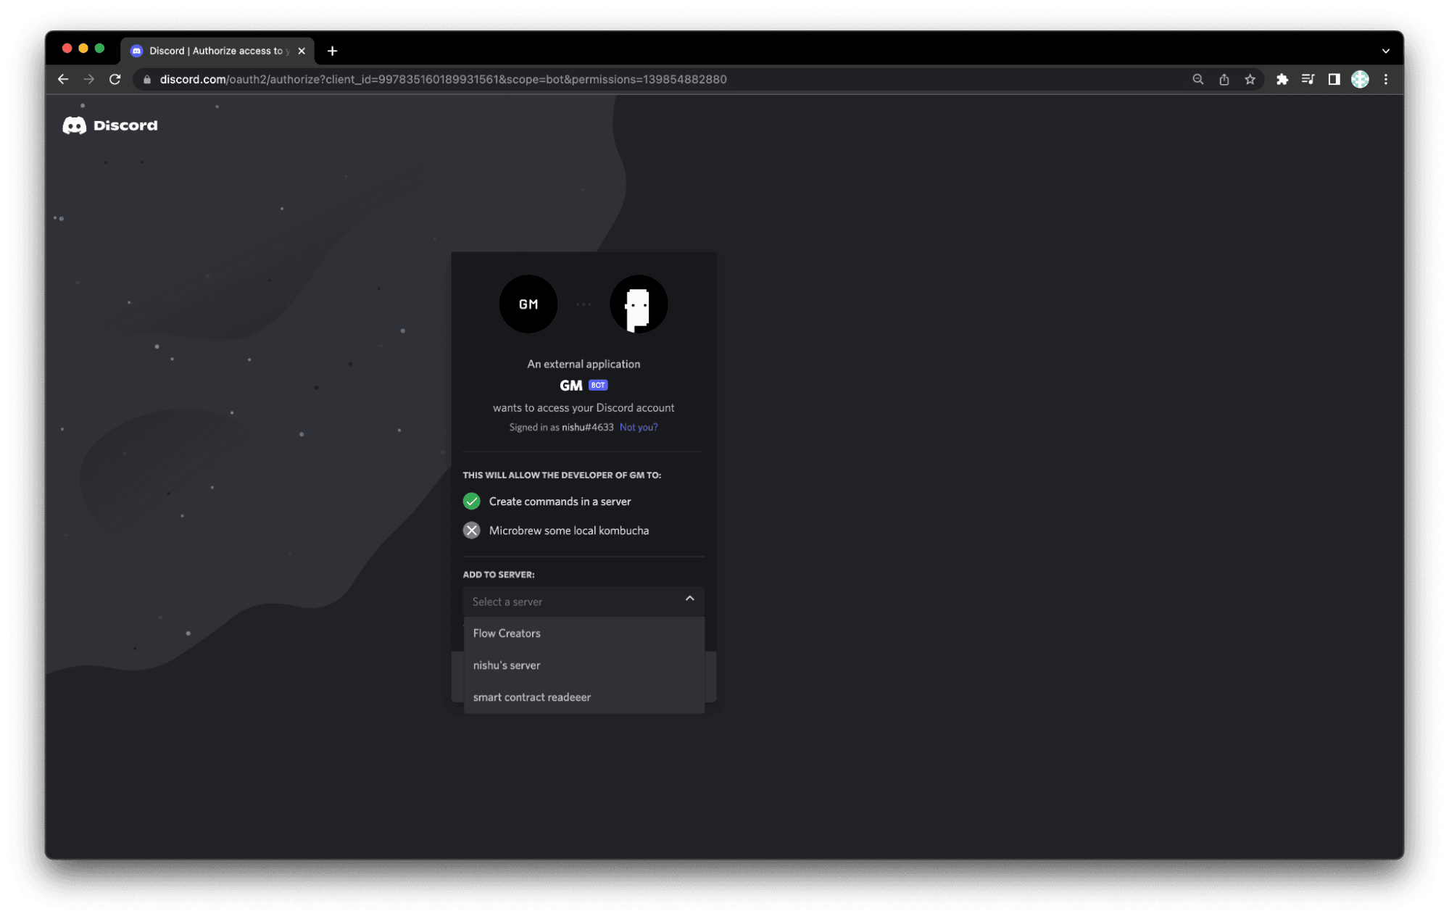Click 'Create commands in a server' text
The image size is (1449, 919).
[560, 502]
